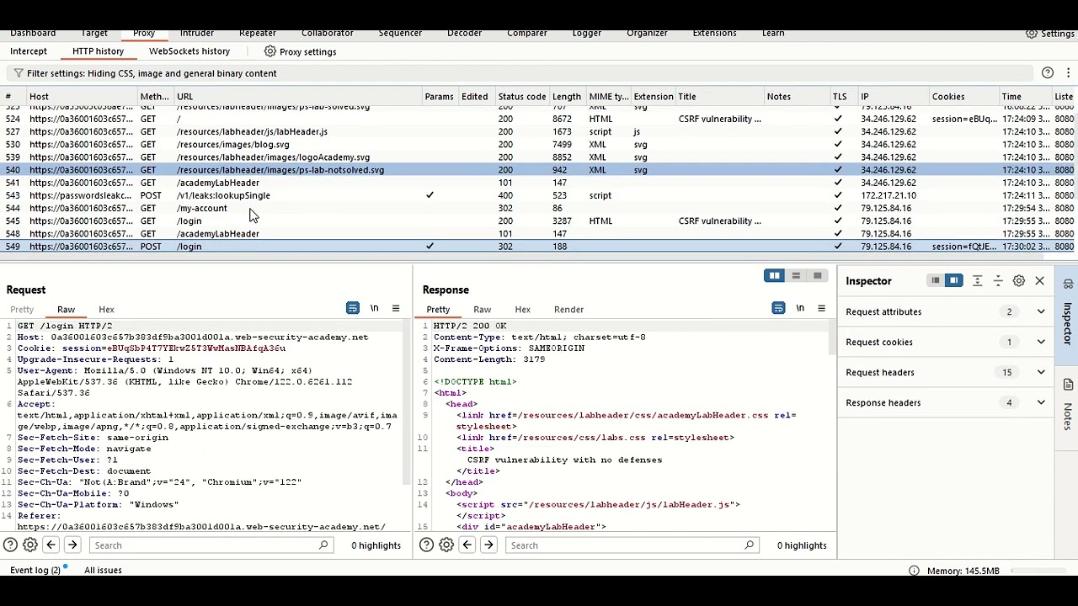
Task: Open Request pane hamburger menu
Action: click(x=396, y=308)
